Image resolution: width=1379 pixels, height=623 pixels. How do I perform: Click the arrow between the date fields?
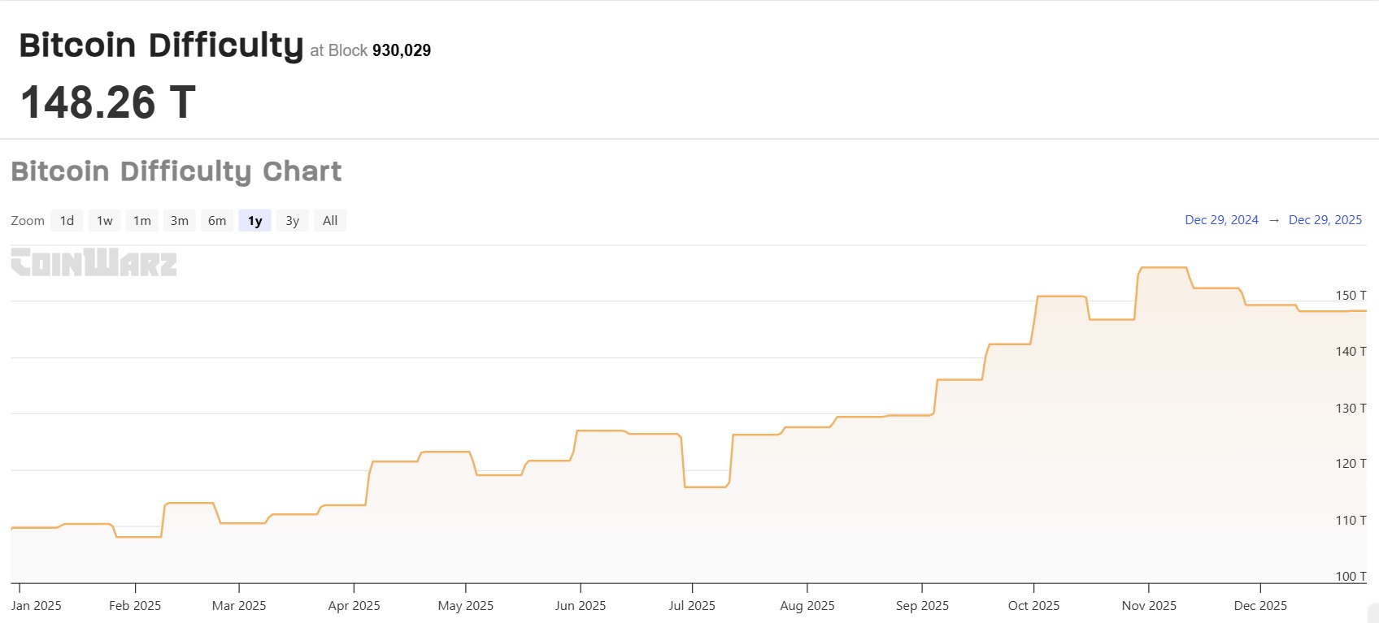click(1274, 220)
